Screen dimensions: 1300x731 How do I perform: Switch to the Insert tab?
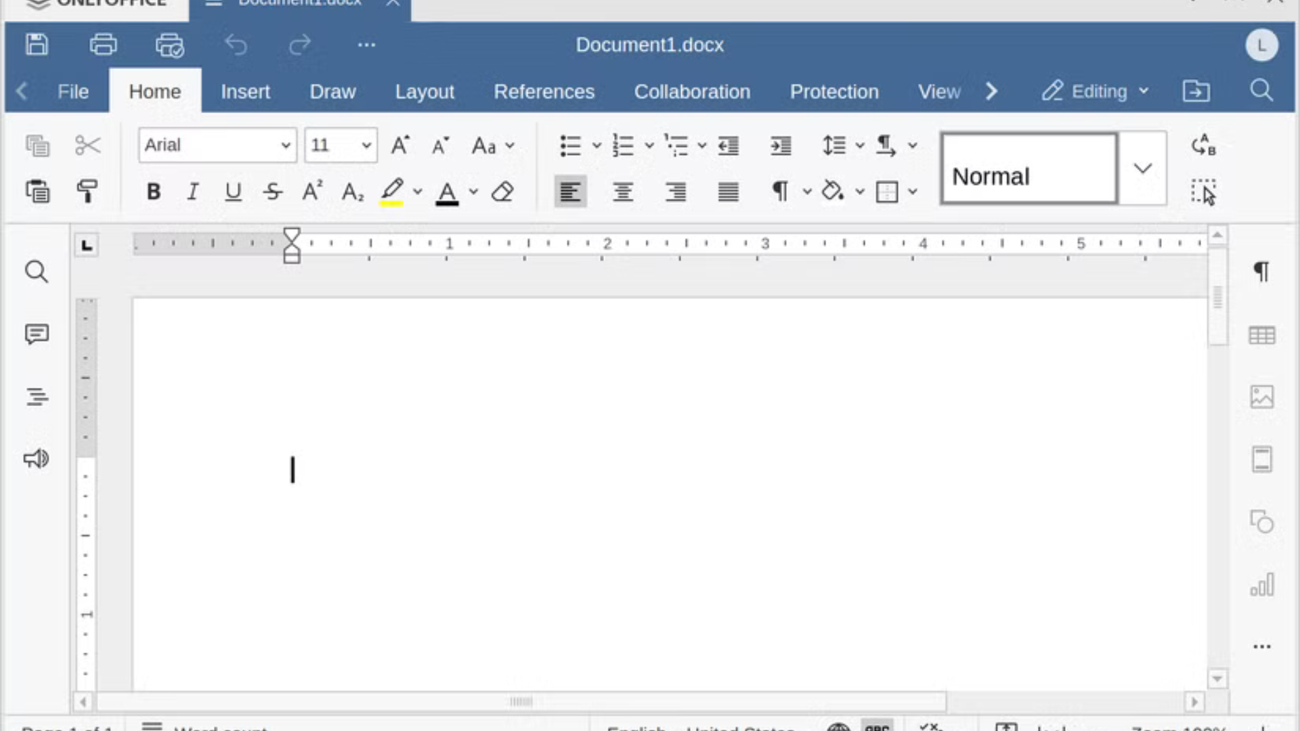coord(245,91)
